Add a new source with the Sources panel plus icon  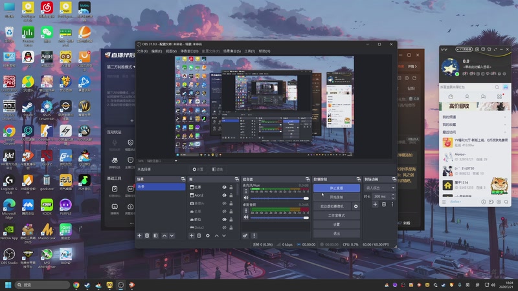tap(191, 235)
